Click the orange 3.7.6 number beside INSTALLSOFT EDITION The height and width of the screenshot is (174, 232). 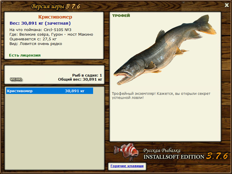(x=217, y=156)
